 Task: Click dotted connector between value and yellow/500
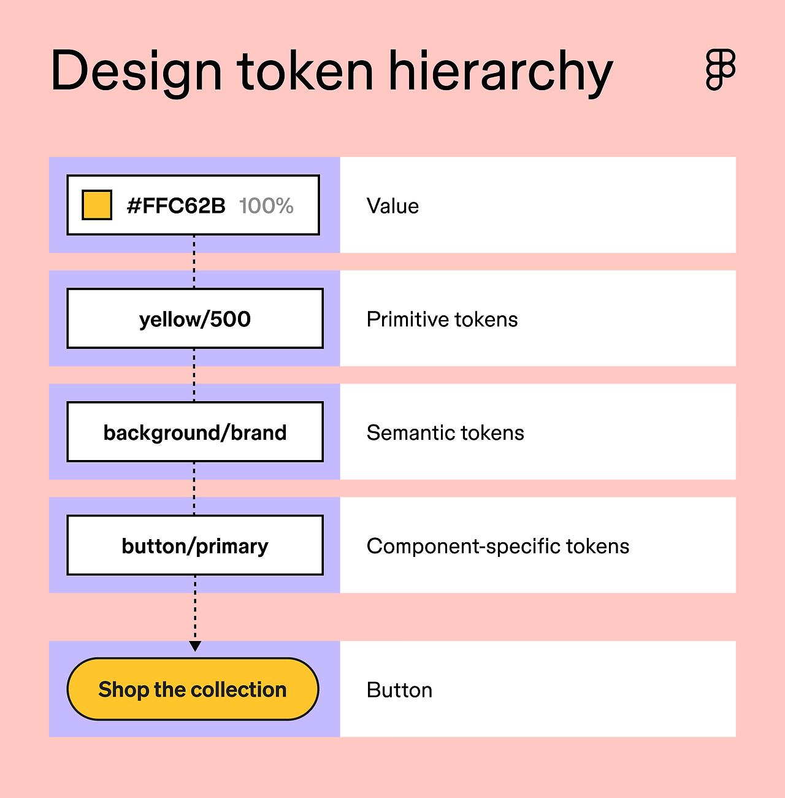coord(194,262)
